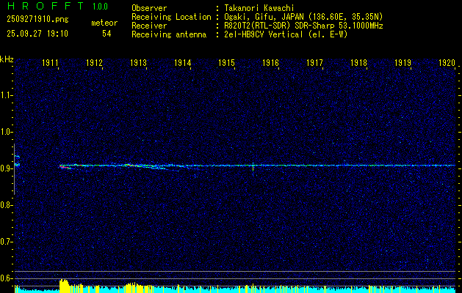Viewport: 462px width, 293px height.
Task: Select the 1918 time marker
Action: 358,64
